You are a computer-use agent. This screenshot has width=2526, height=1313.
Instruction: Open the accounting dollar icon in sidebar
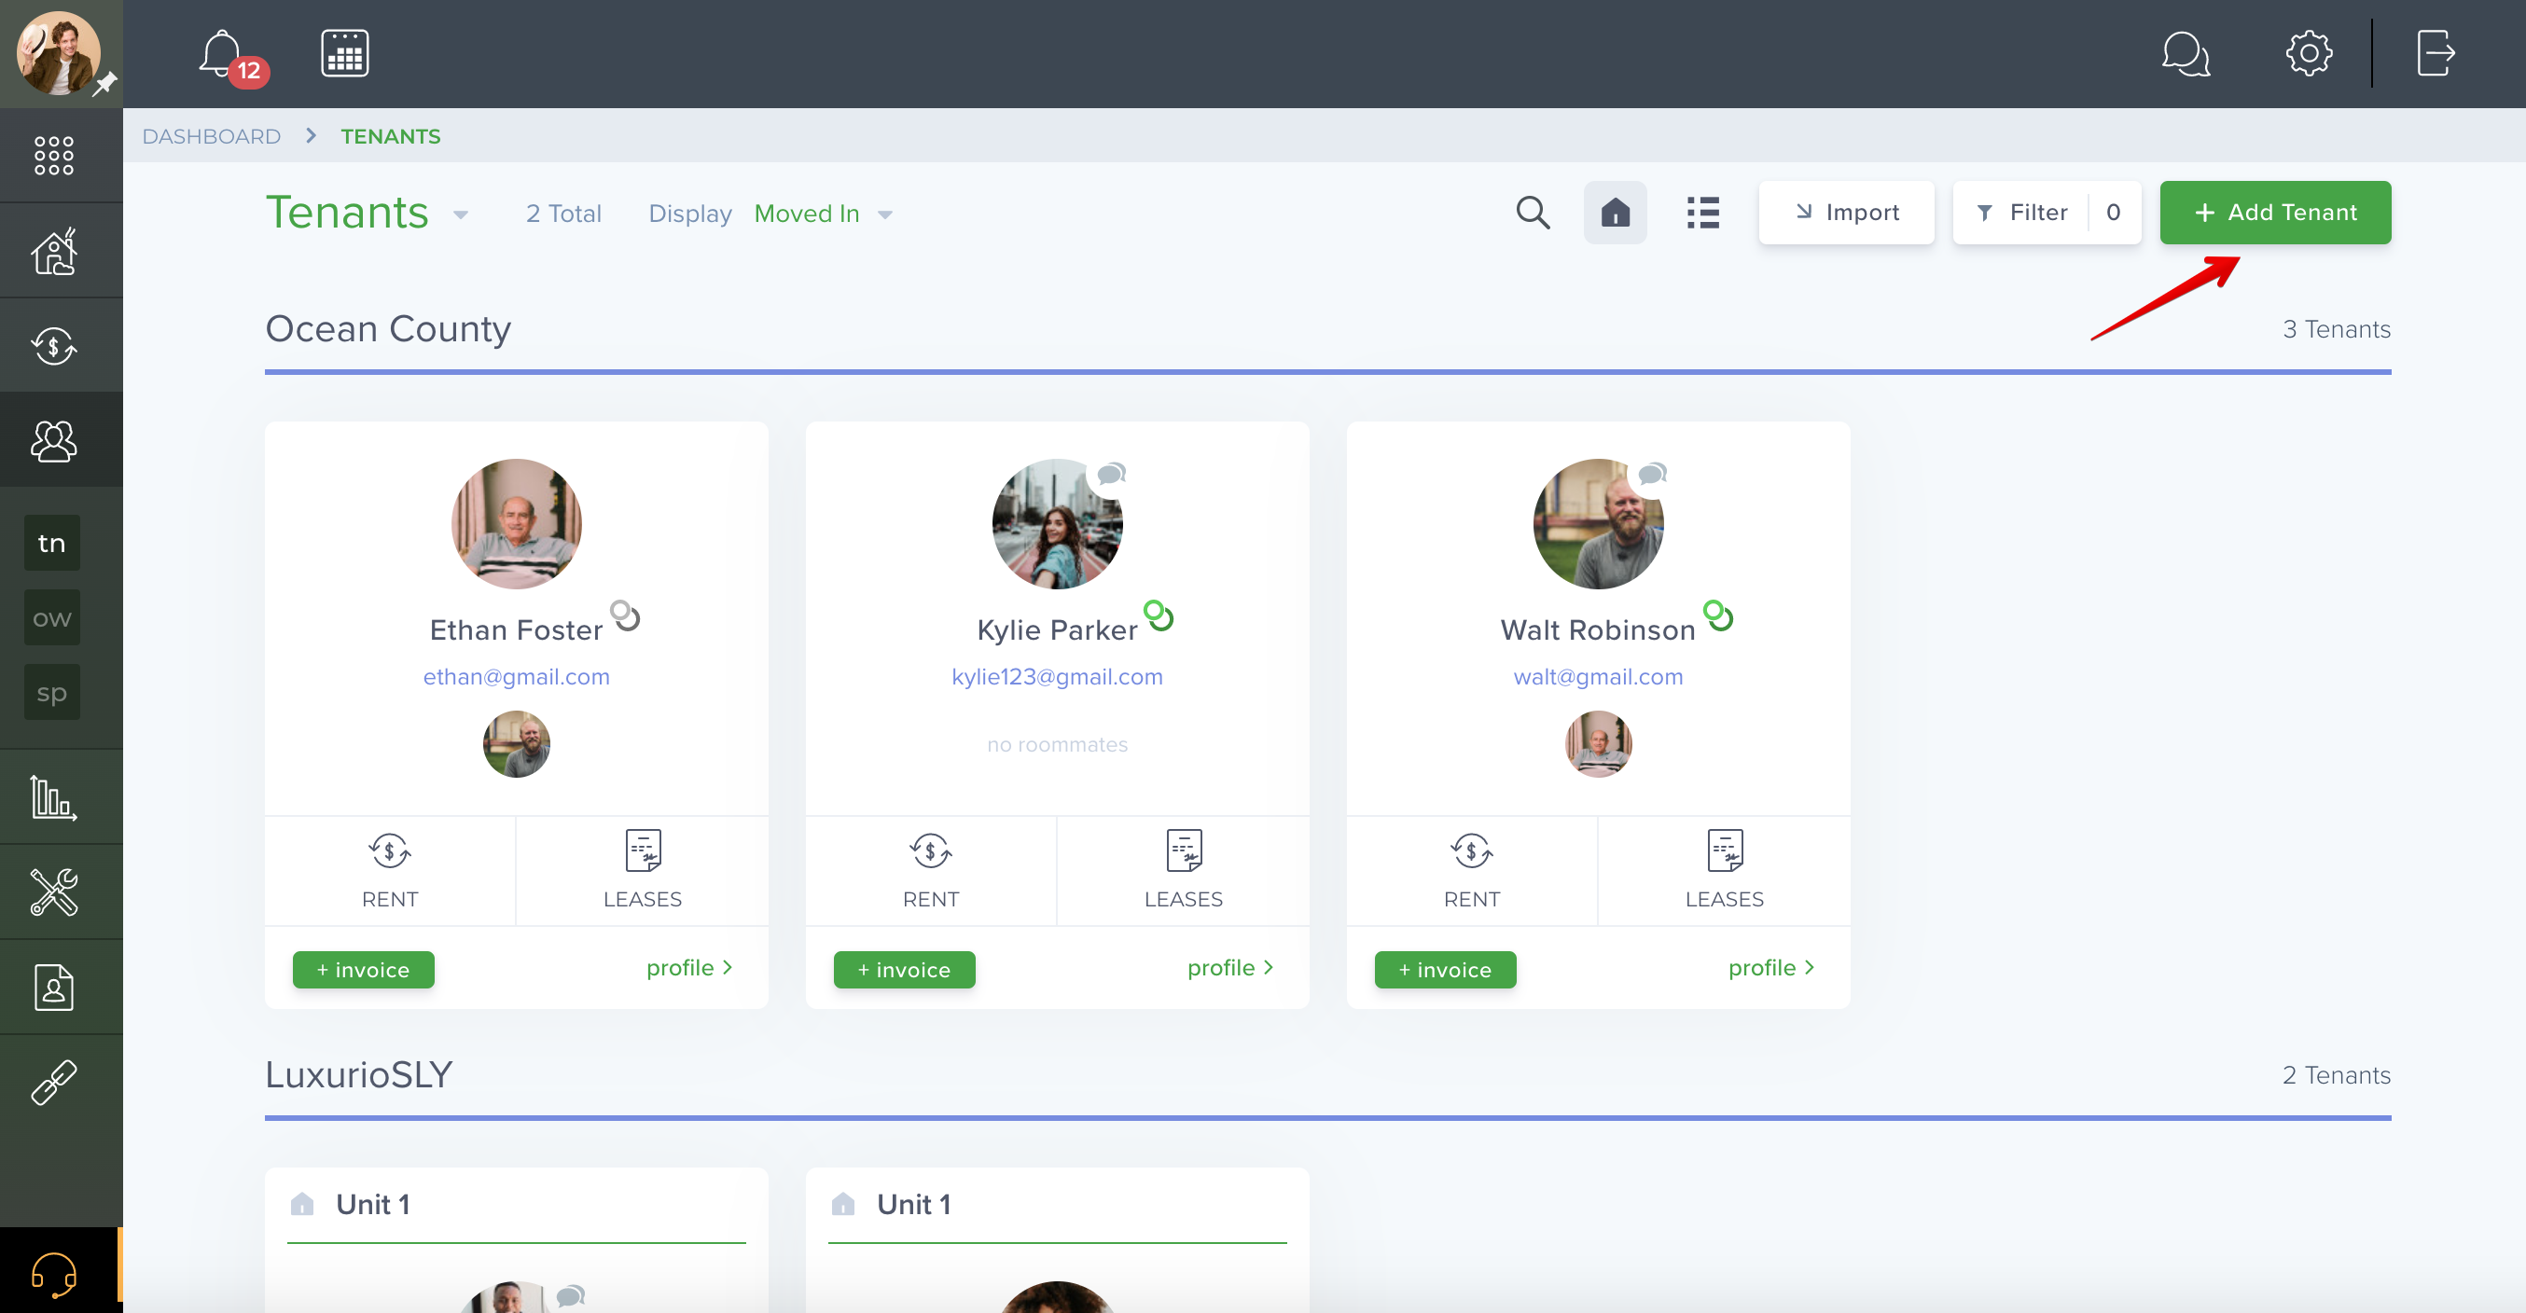[54, 346]
